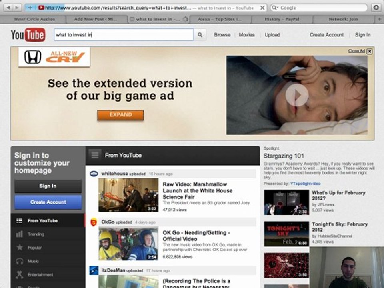Image resolution: width=384 pixels, height=288 pixels.
Task: Close the Honda ad with X icon
Action: pos(370,51)
